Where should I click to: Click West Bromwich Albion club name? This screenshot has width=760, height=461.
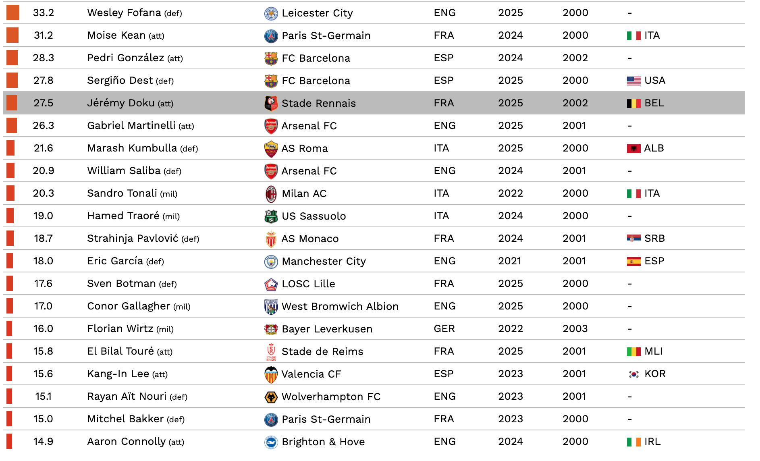point(340,306)
